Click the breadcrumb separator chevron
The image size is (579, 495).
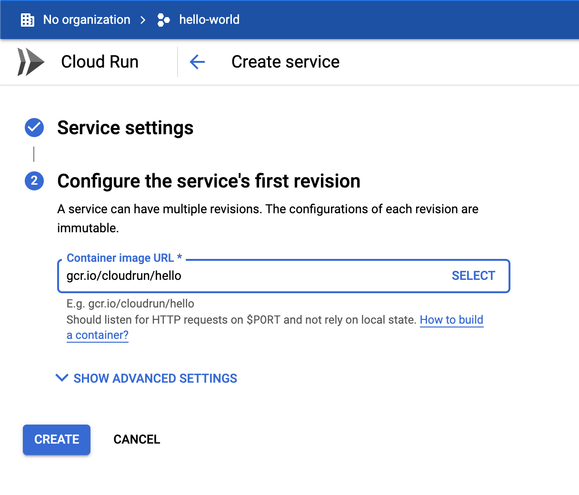tap(143, 20)
